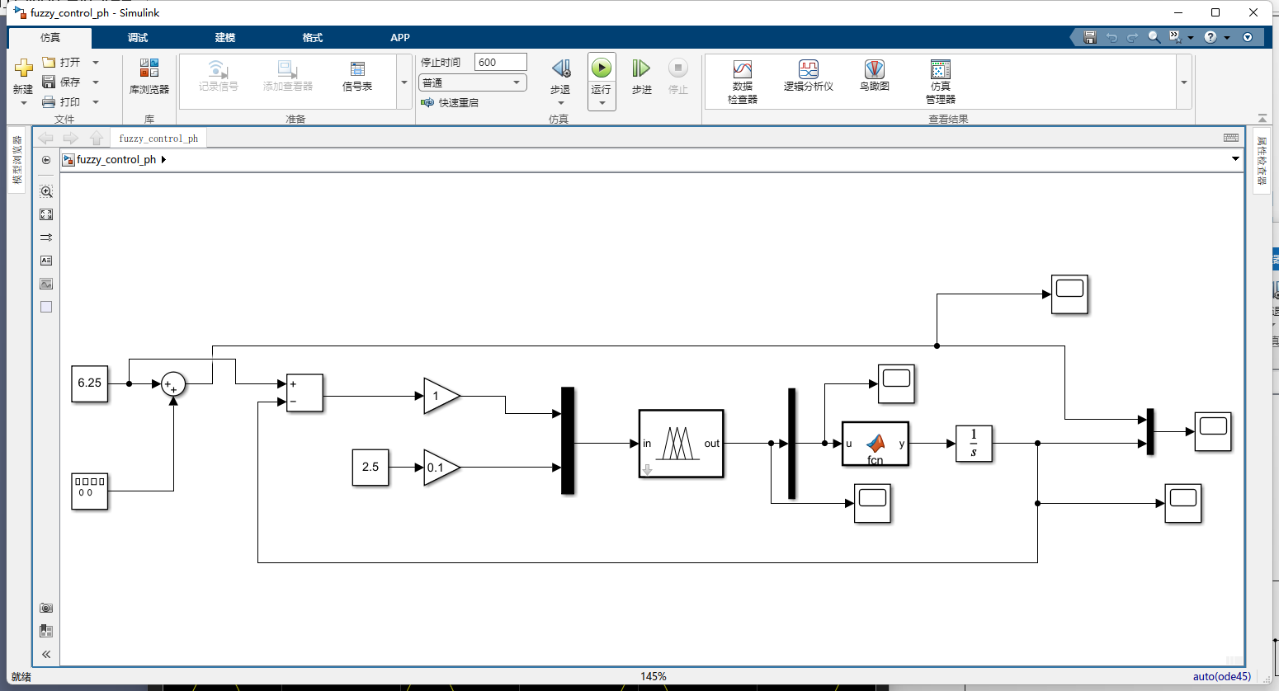Click the screenshot camera icon in palette
Screen dimensions: 1279x691
46,608
